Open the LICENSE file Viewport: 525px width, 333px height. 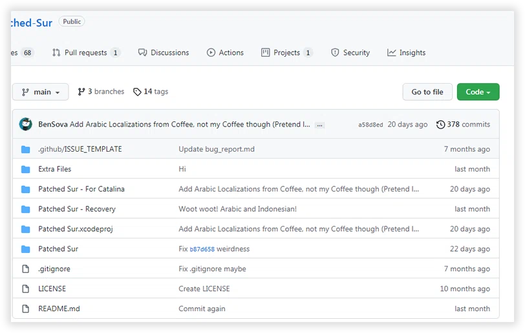click(52, 288)
